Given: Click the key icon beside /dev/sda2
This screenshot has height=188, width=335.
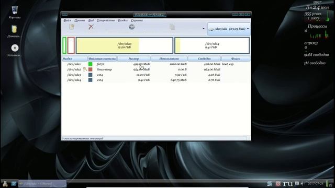Looking at the screenshot, I should [x=85, y=69].
